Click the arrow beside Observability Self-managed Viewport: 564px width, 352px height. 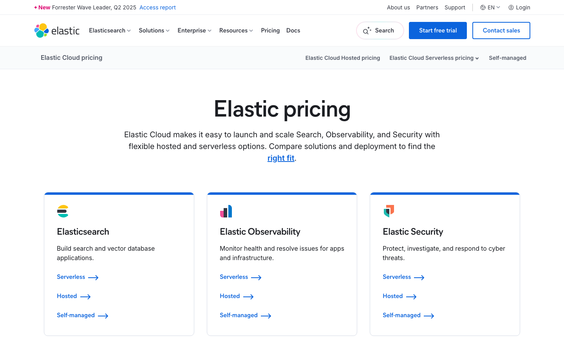(x=266, y=316)
